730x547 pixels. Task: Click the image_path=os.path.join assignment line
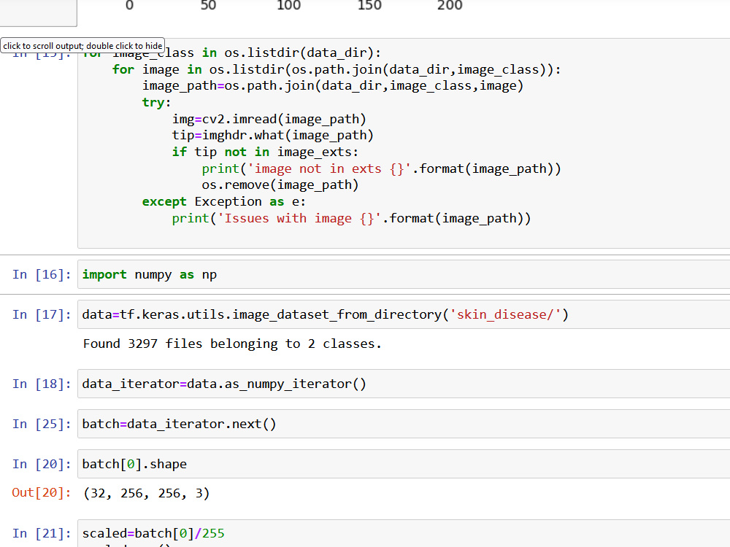[x=333, y=85]
